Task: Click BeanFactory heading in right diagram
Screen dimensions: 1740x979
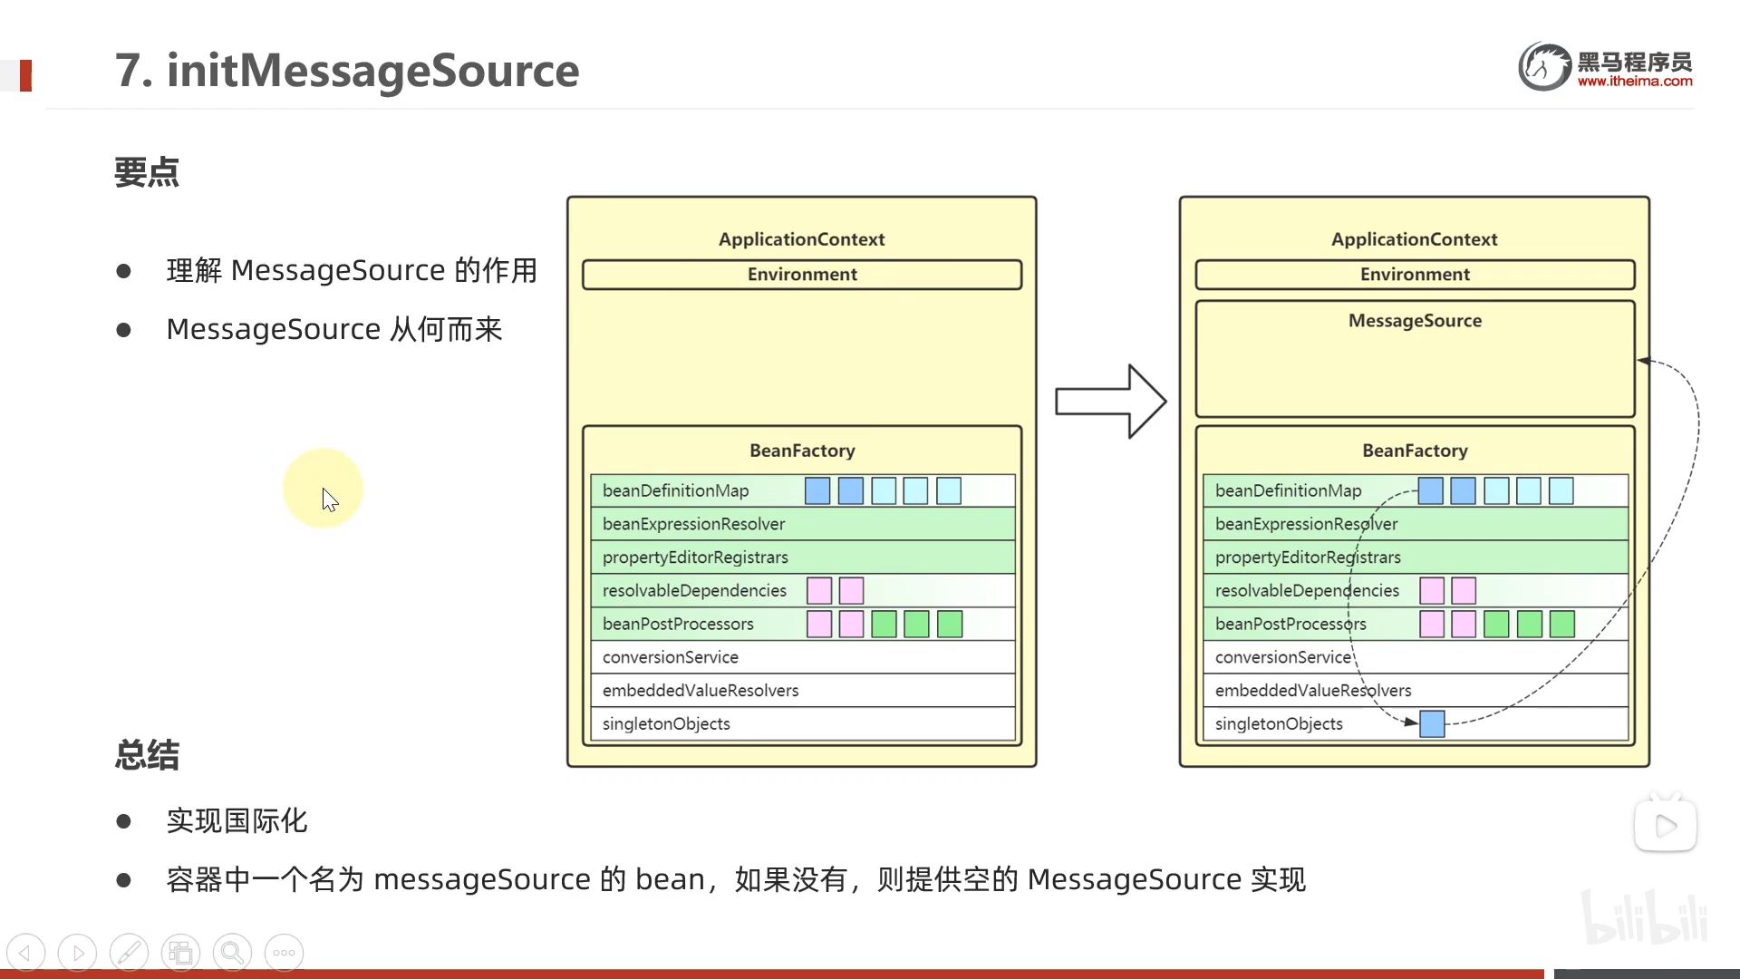Action: point(1415,451)
